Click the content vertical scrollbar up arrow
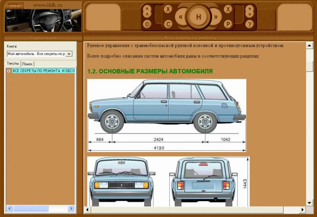Screen dimensions: 317x217 [309, 46]
